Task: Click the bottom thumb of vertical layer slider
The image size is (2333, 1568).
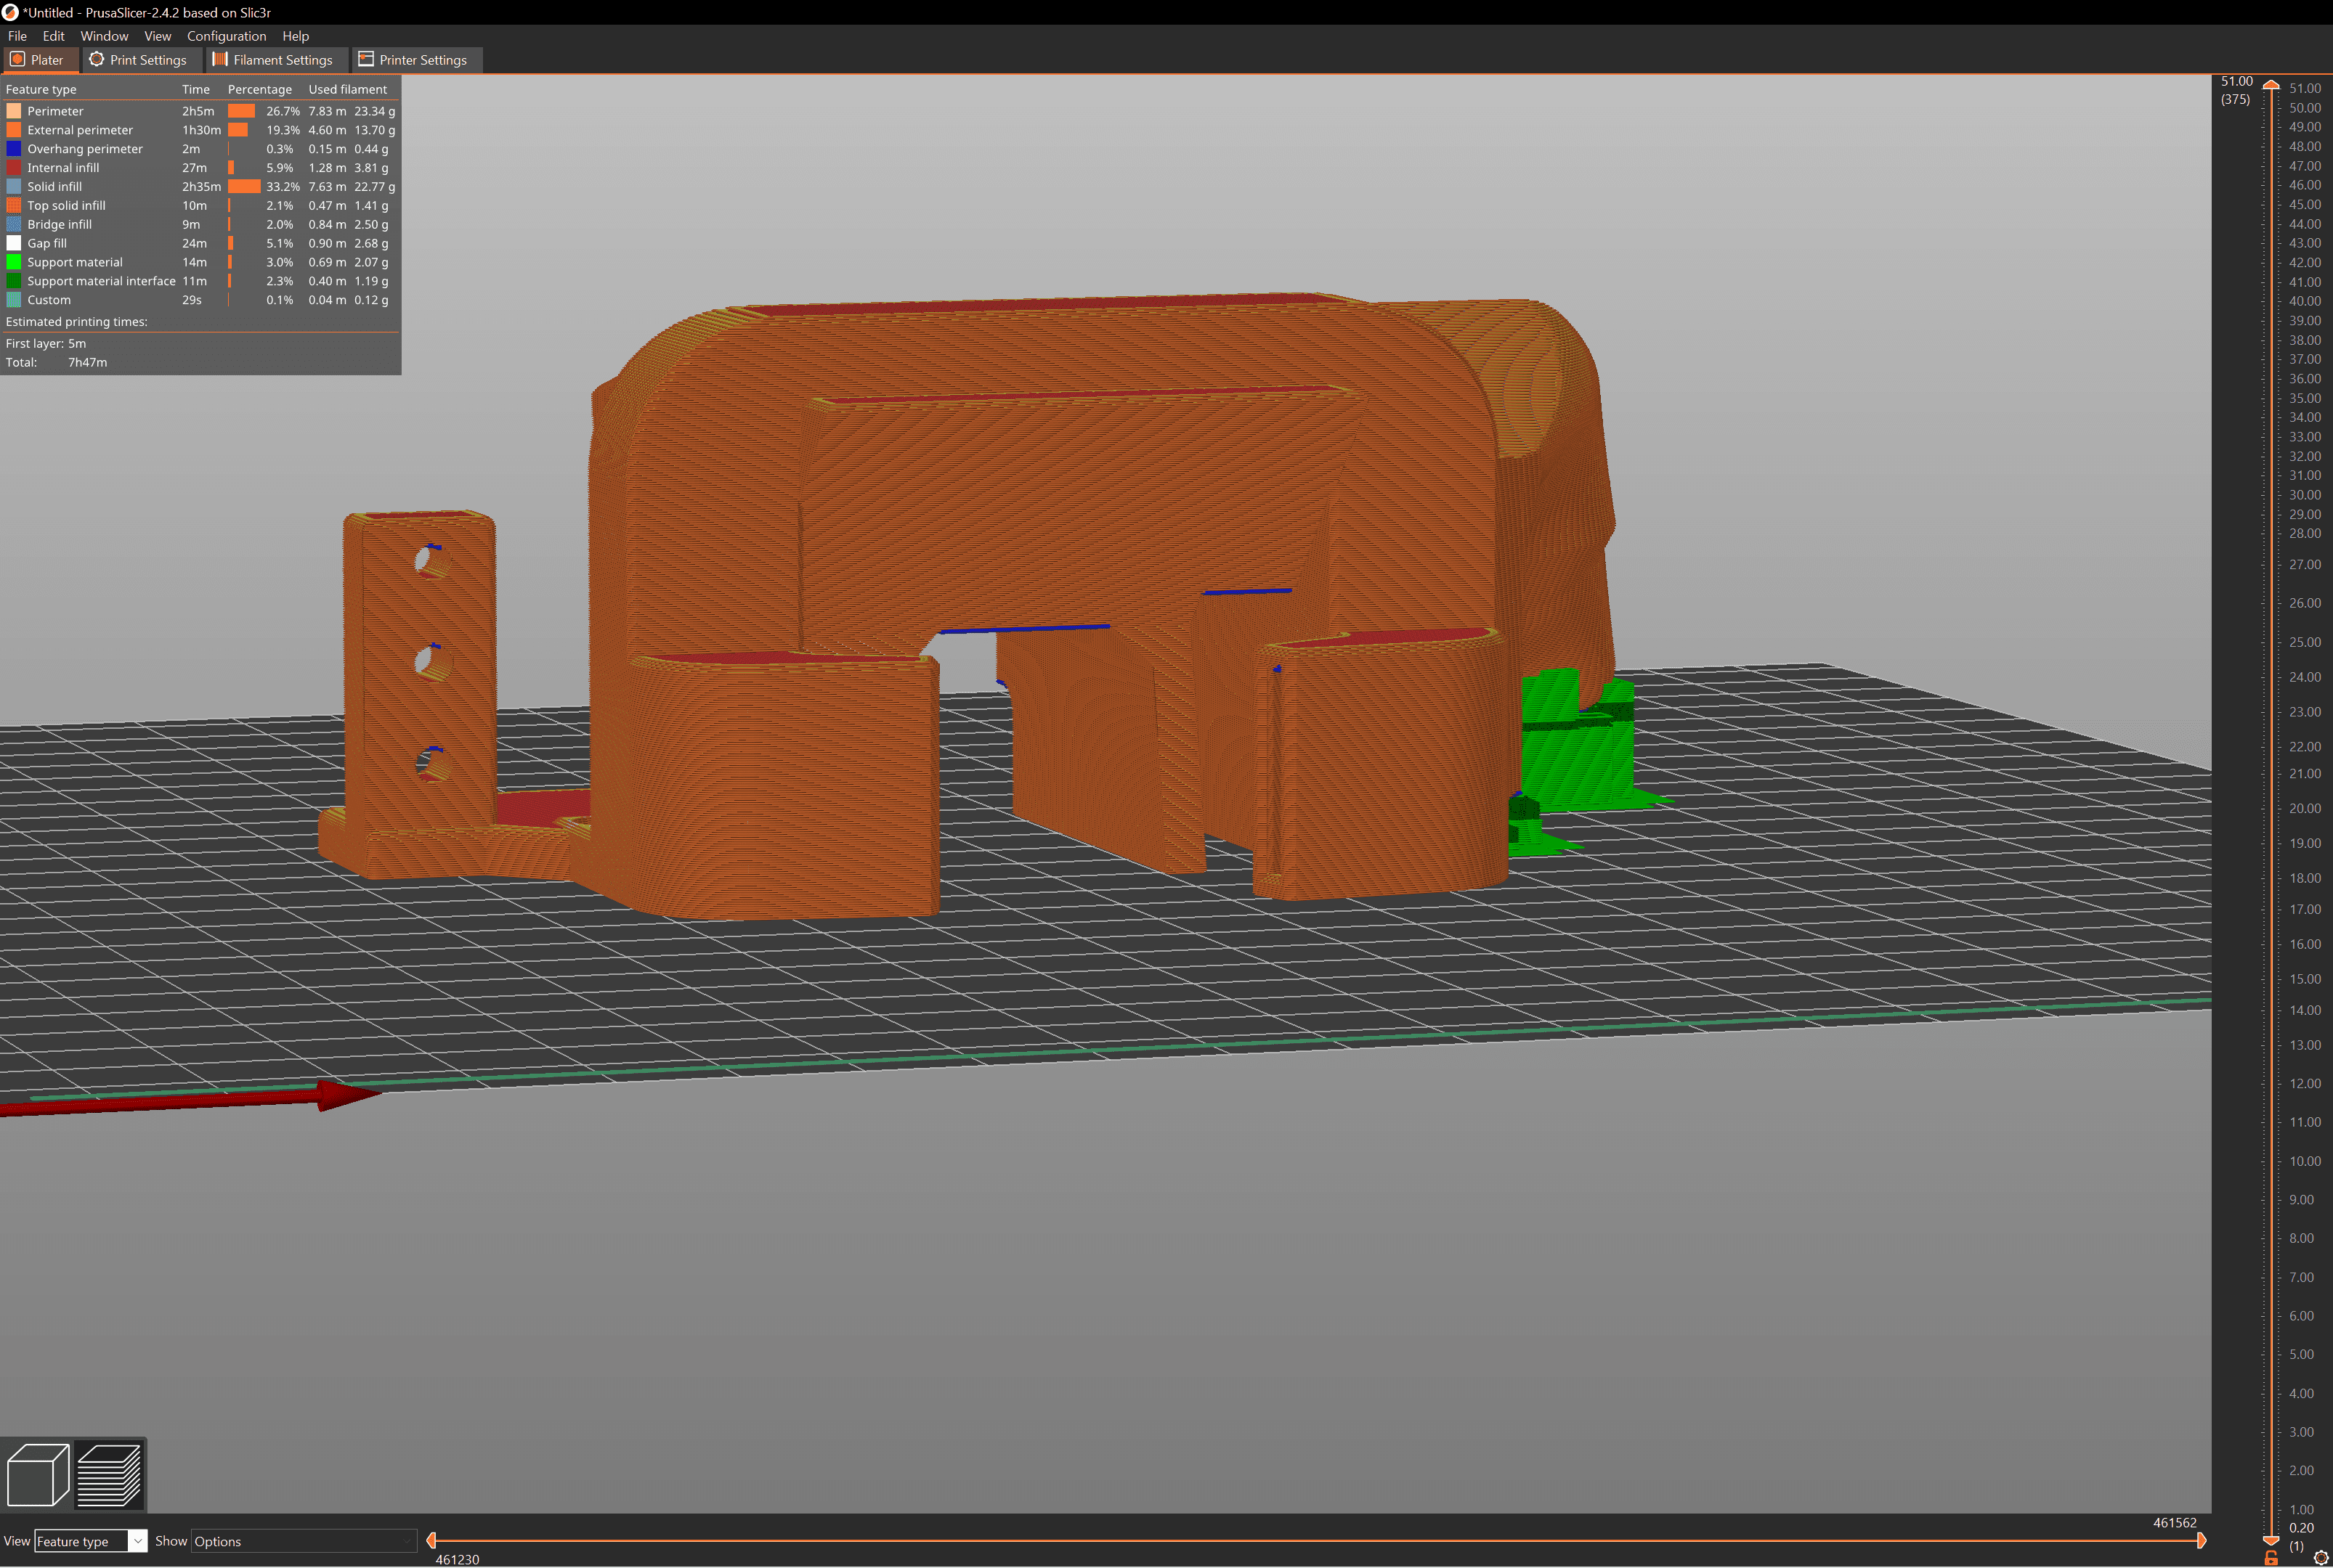Action: [2271, 1541]
